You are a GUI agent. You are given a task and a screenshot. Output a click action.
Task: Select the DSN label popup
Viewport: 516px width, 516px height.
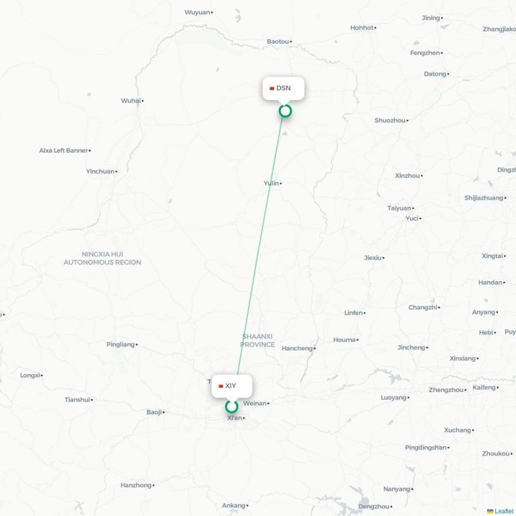pos(283,88)
